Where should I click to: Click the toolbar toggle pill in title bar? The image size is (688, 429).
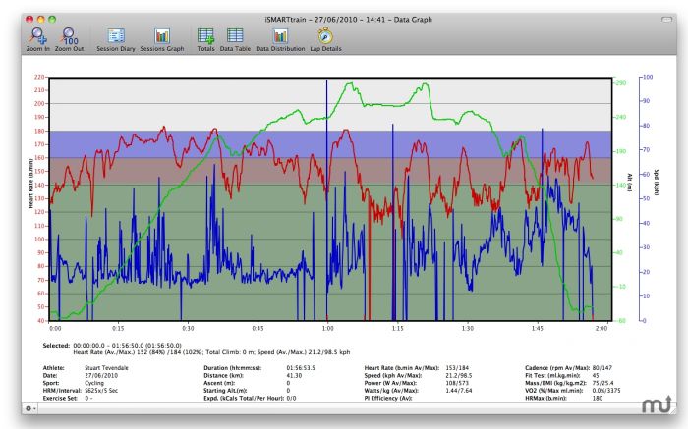[x=666, y=20]
